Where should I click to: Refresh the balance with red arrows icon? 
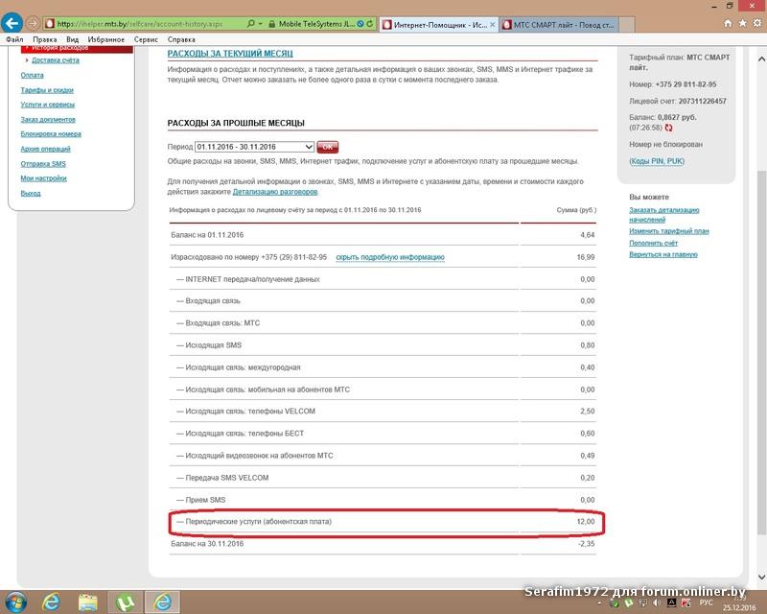(669, 127)
